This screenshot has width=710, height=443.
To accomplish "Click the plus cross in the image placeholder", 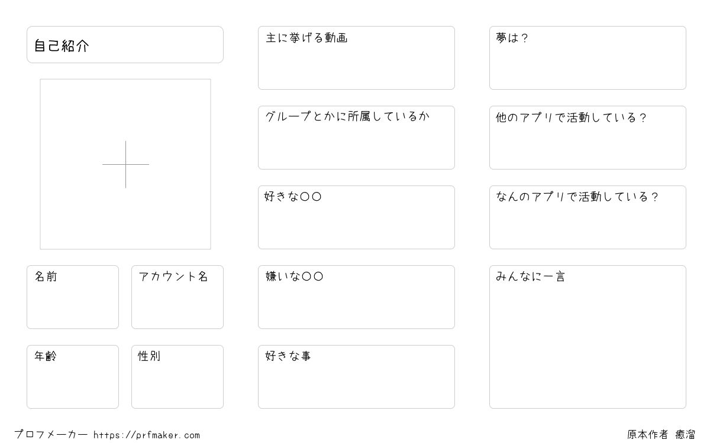I will 125,164.
